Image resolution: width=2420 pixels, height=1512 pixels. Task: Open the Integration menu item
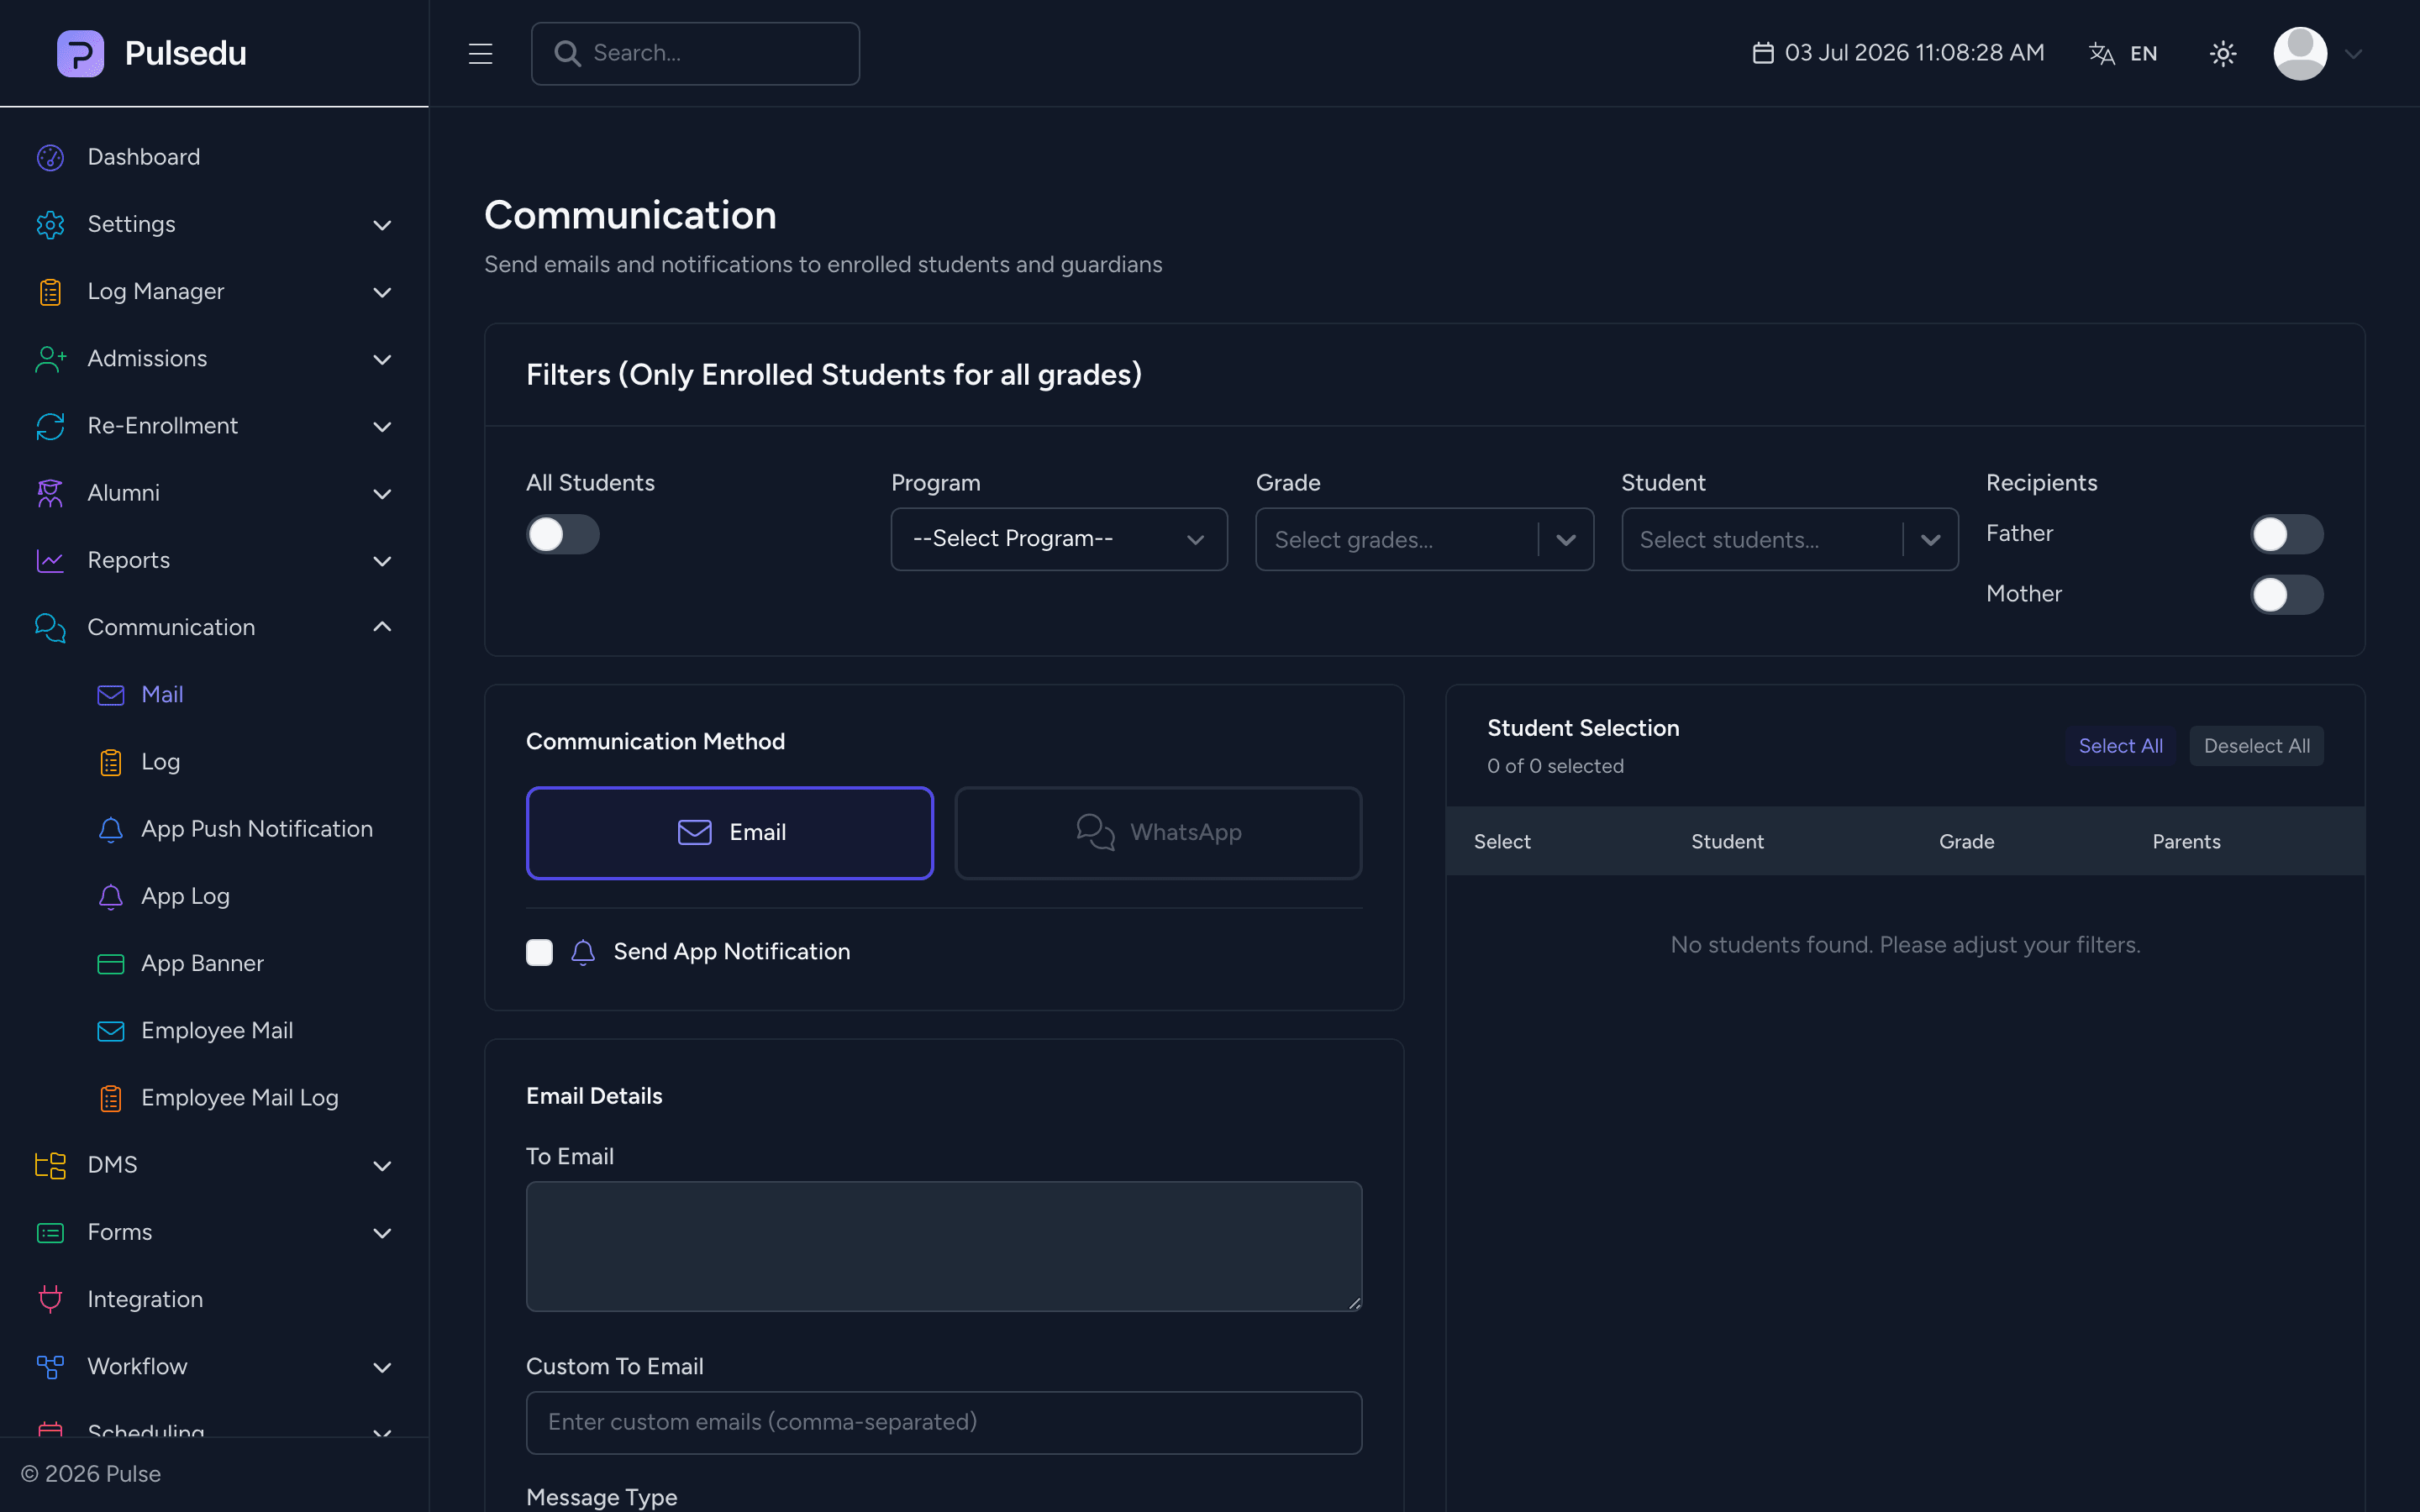pyautogui.click(x=145, y=1299)
